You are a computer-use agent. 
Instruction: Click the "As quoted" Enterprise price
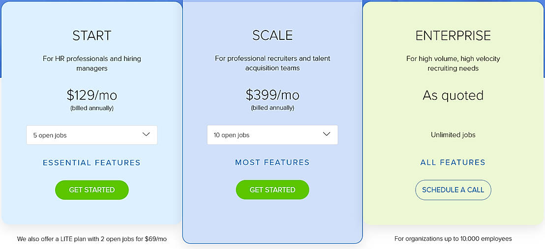pos(453,95)
